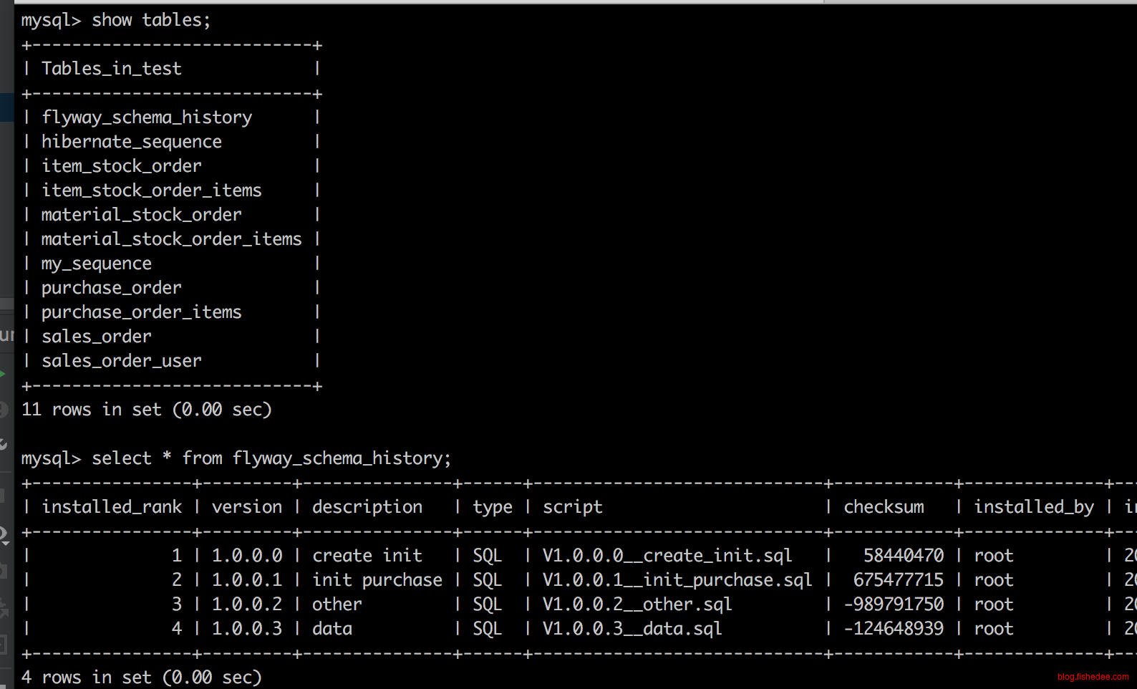This screenshot has height=689, width=1137.
Task: Click the blog.fishedee.com watermark link
Action: click(x=1092, y=677)
